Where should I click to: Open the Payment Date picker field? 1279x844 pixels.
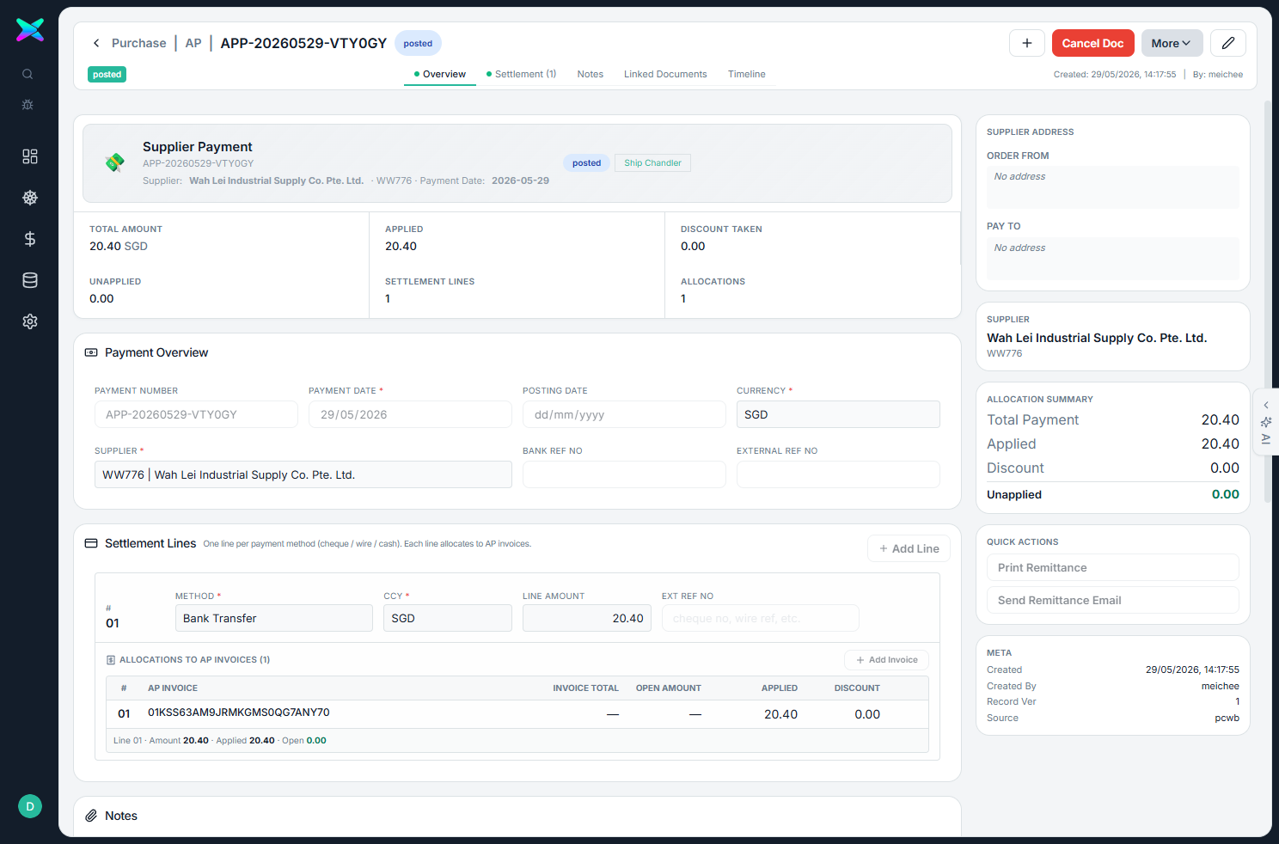410,414
